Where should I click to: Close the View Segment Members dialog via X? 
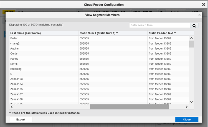199,15
